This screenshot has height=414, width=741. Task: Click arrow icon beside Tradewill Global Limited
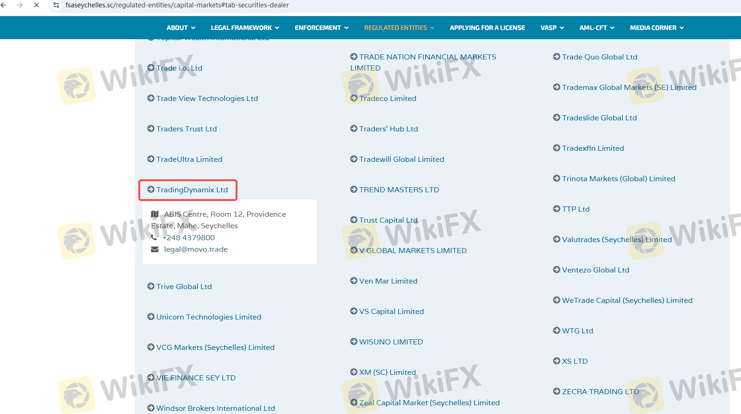354,159
